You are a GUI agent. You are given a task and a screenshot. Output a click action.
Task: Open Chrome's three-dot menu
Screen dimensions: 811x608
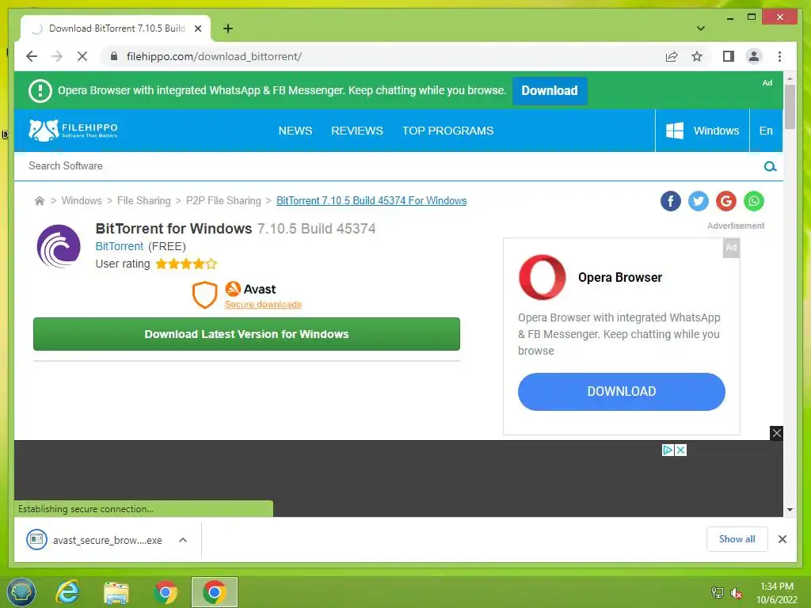click(779, 56)
